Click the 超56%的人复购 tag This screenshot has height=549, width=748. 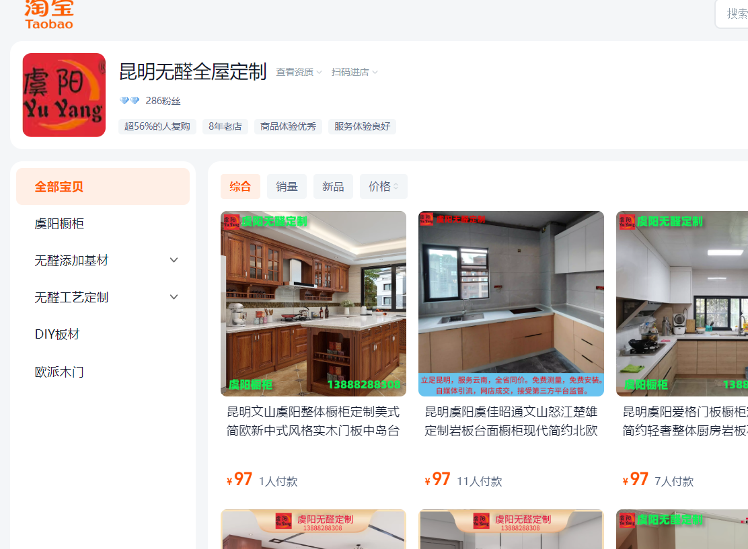[157, 126]
